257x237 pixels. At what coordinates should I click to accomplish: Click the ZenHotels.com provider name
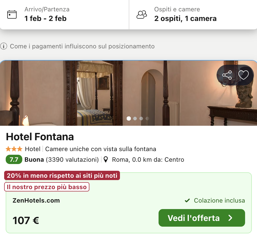point(36,201)
